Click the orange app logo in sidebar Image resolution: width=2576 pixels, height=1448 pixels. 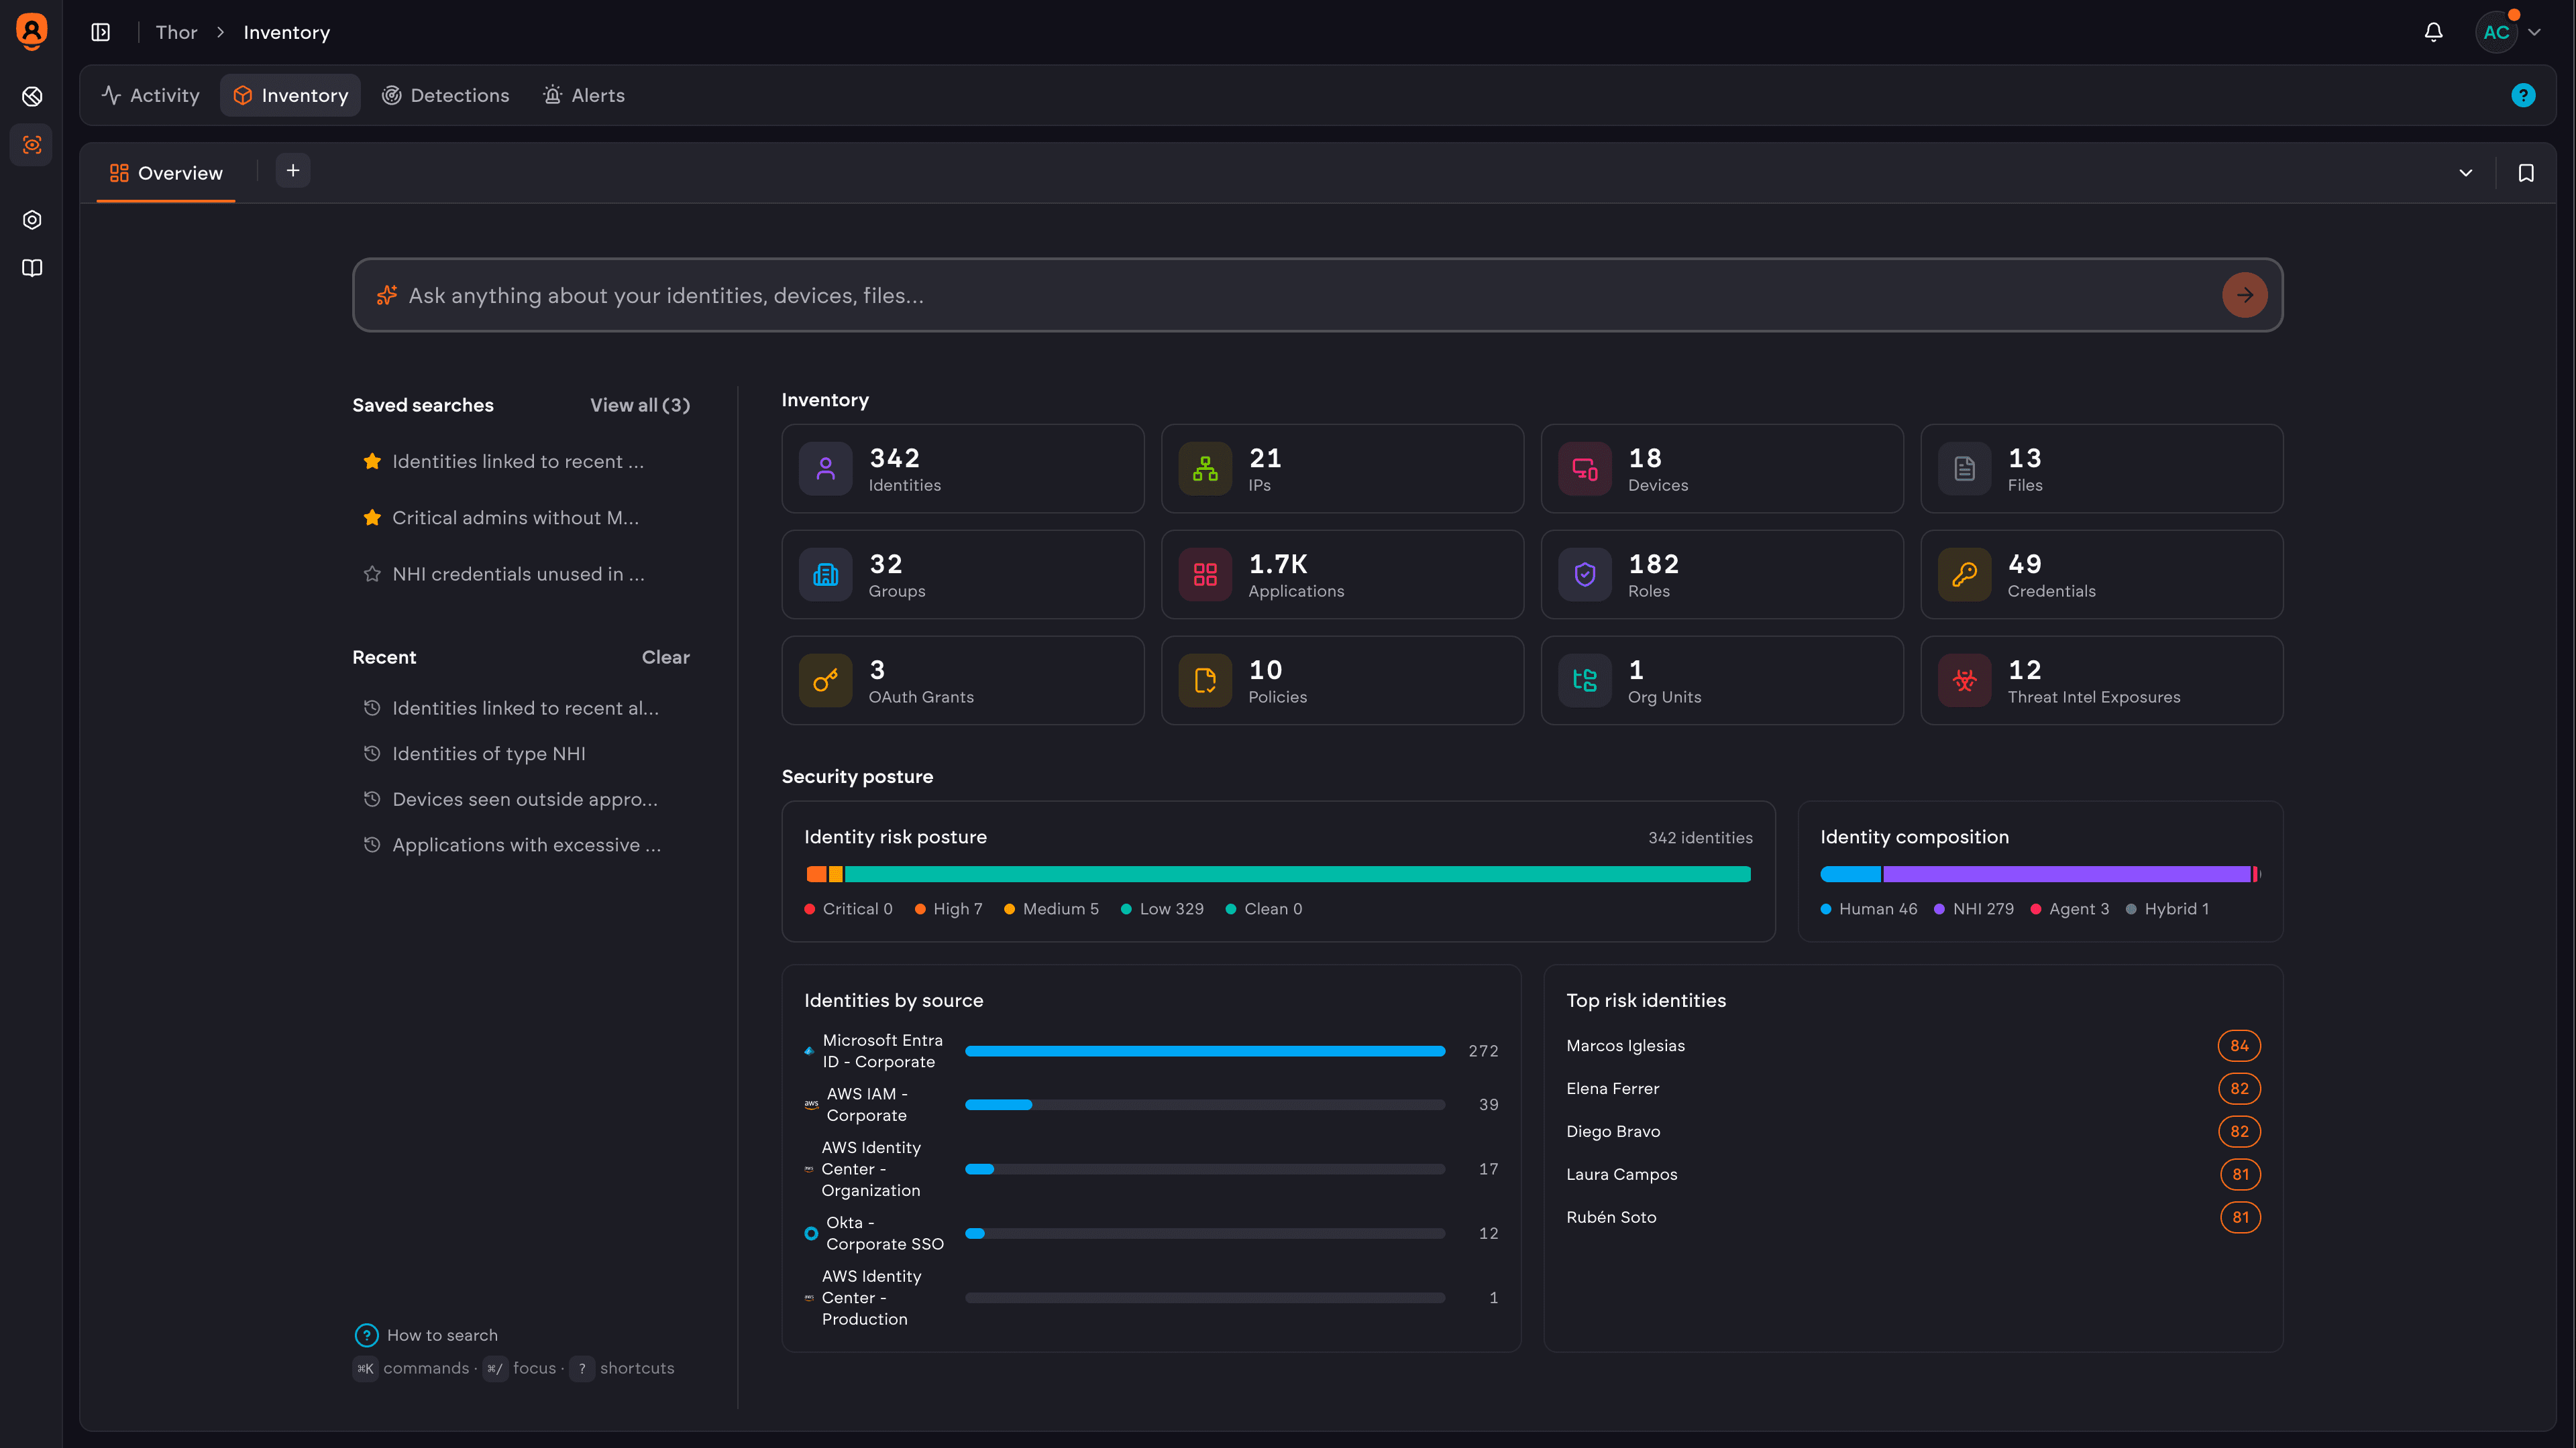[32, 31]
